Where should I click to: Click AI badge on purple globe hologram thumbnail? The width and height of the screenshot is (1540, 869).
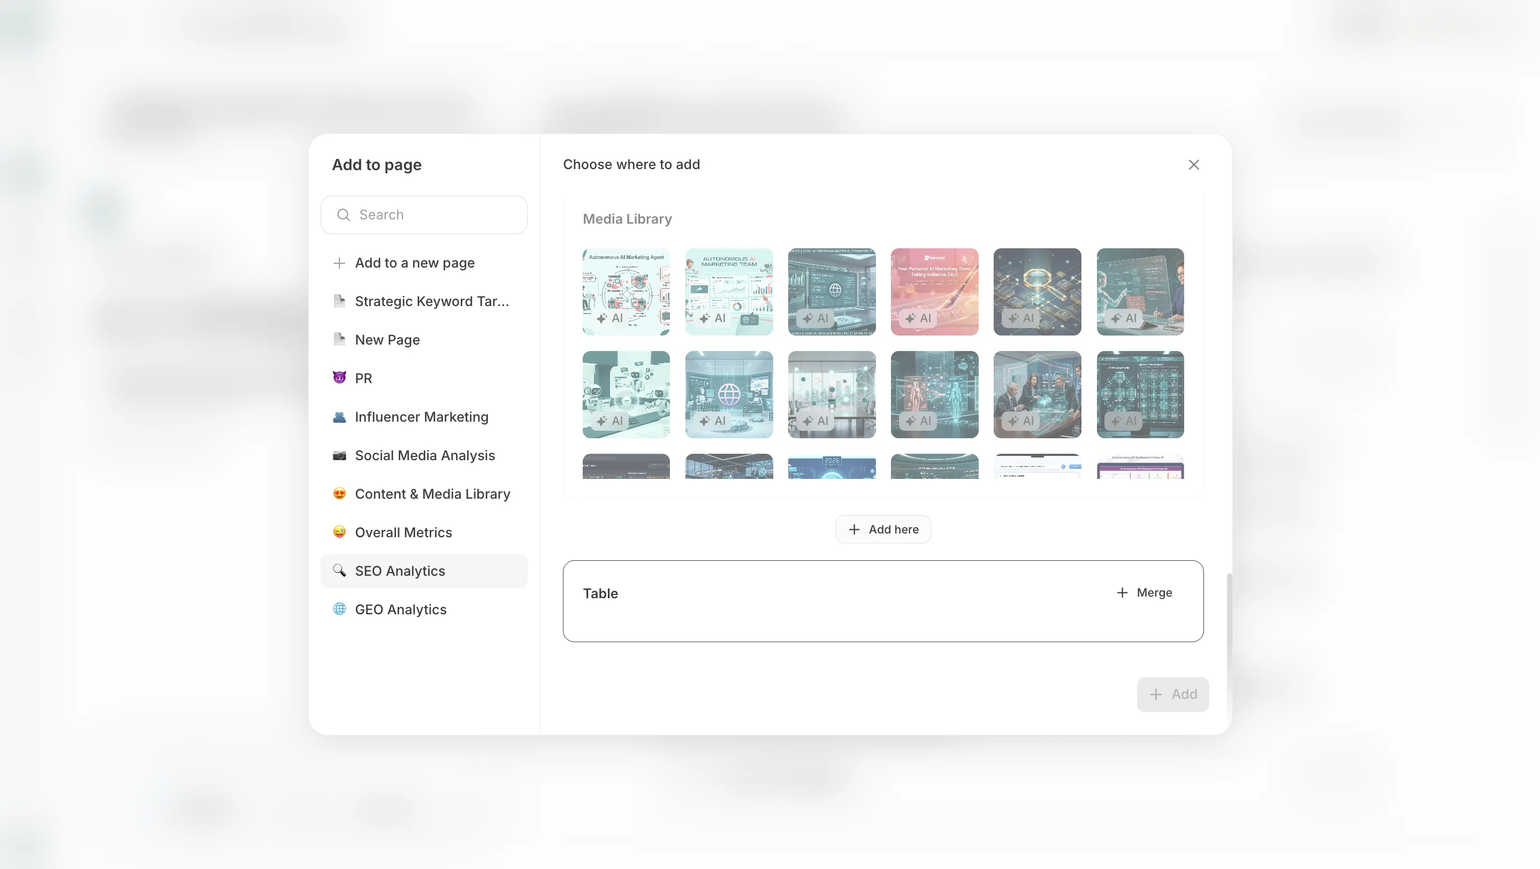[x=713, y=421]
